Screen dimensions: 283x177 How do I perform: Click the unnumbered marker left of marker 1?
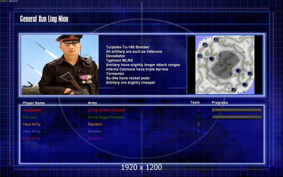(238, 71)
